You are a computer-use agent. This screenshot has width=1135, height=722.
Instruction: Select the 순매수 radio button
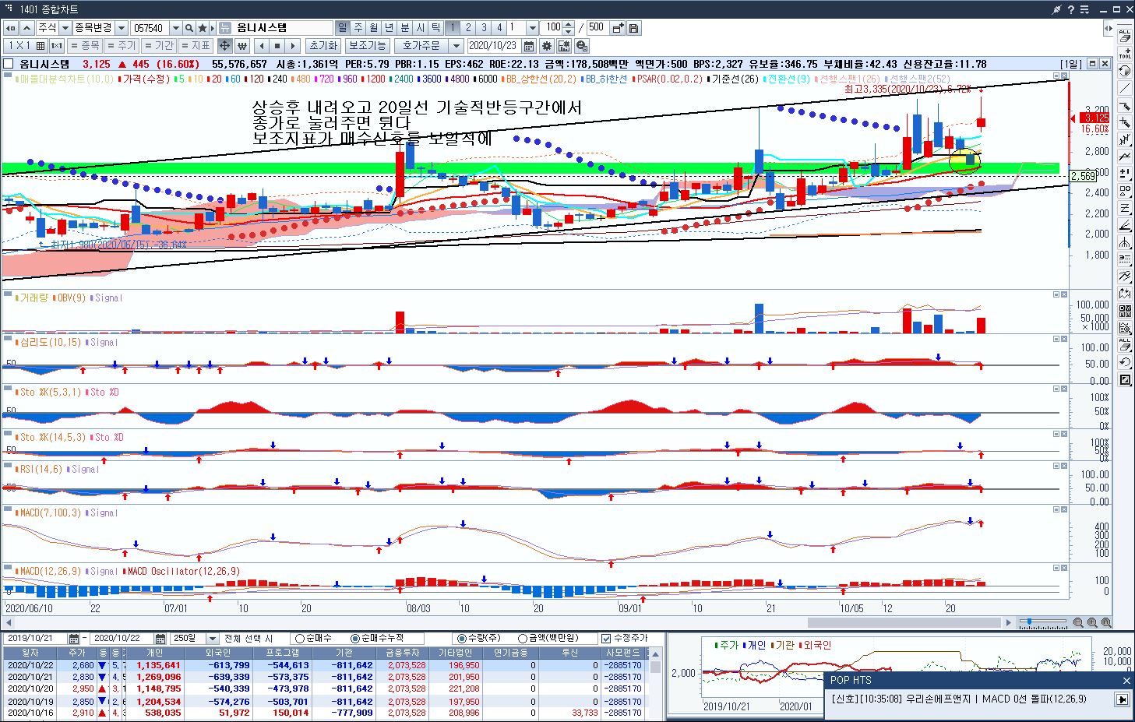(300, 639)
